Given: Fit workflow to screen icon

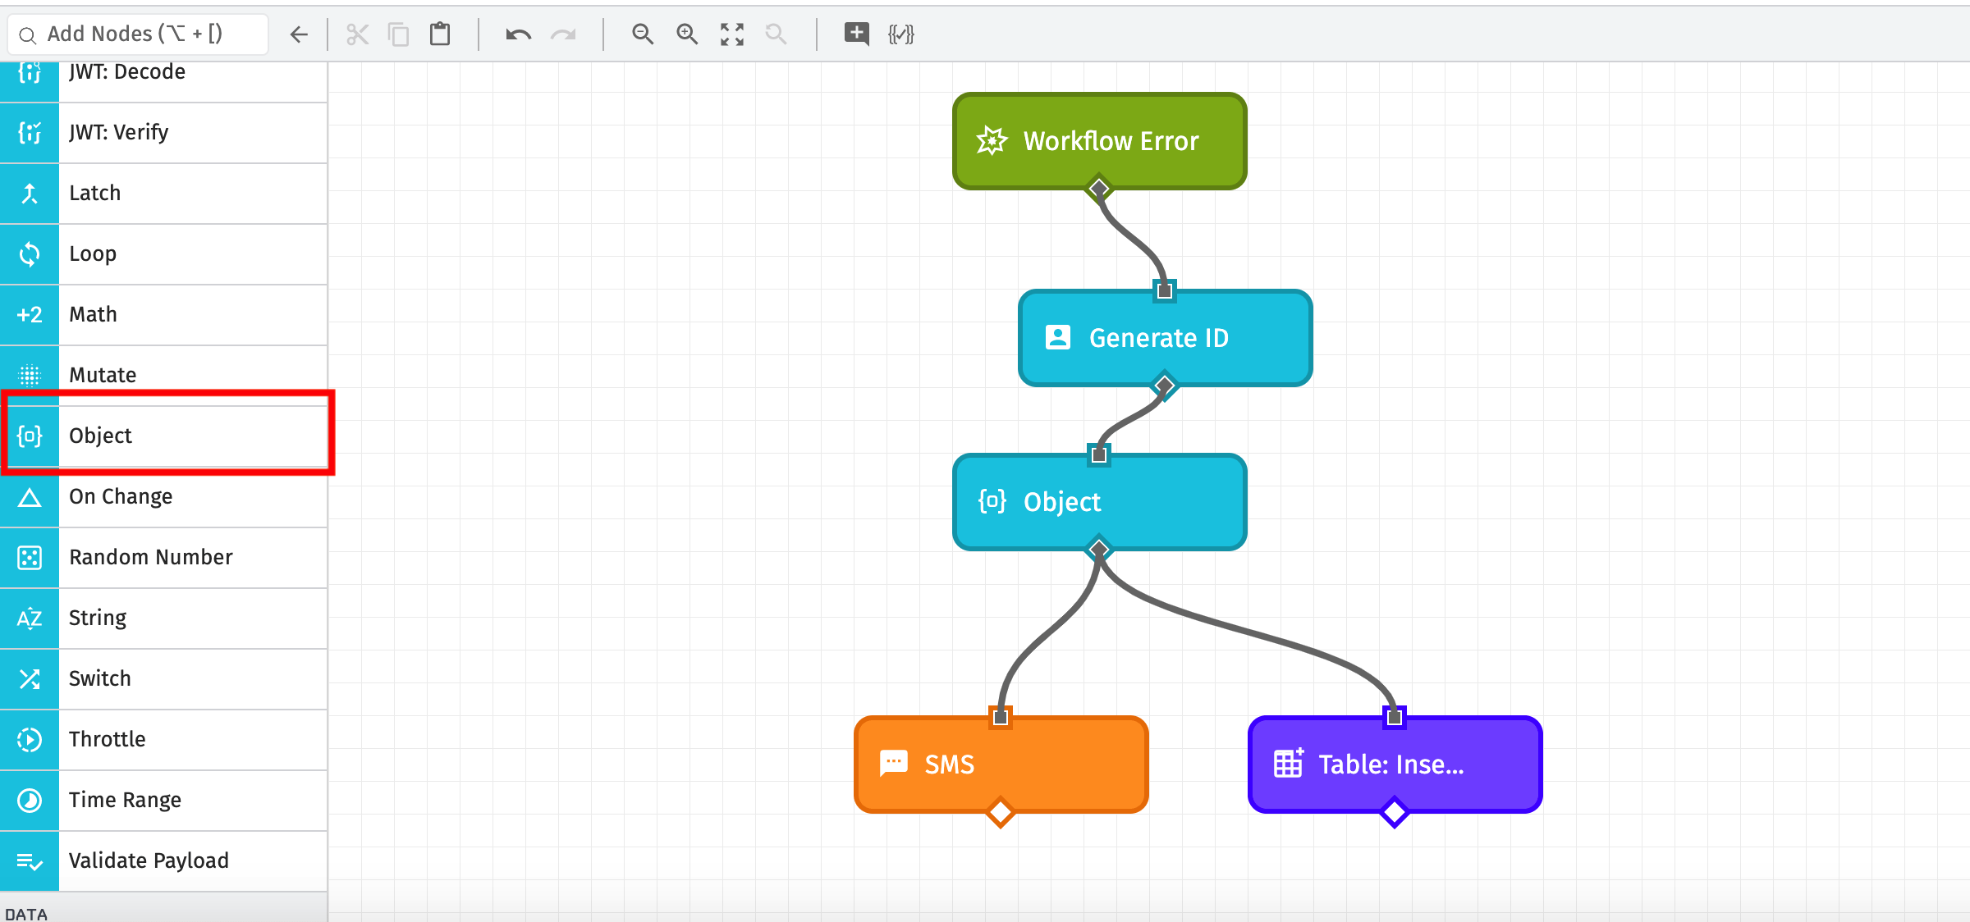Looking at the screenshot, I should point(731,34).
